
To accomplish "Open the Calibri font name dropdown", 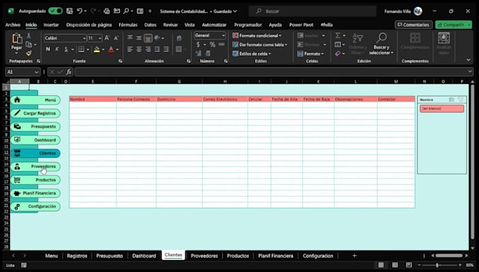I will 84,38.
